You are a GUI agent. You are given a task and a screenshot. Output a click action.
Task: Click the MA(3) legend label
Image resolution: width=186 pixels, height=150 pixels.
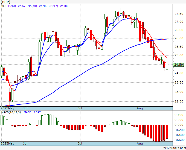point(12,6)
